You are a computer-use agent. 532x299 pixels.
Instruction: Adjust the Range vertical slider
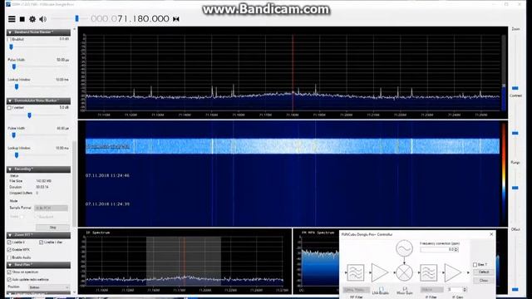[x=515, y=188]
